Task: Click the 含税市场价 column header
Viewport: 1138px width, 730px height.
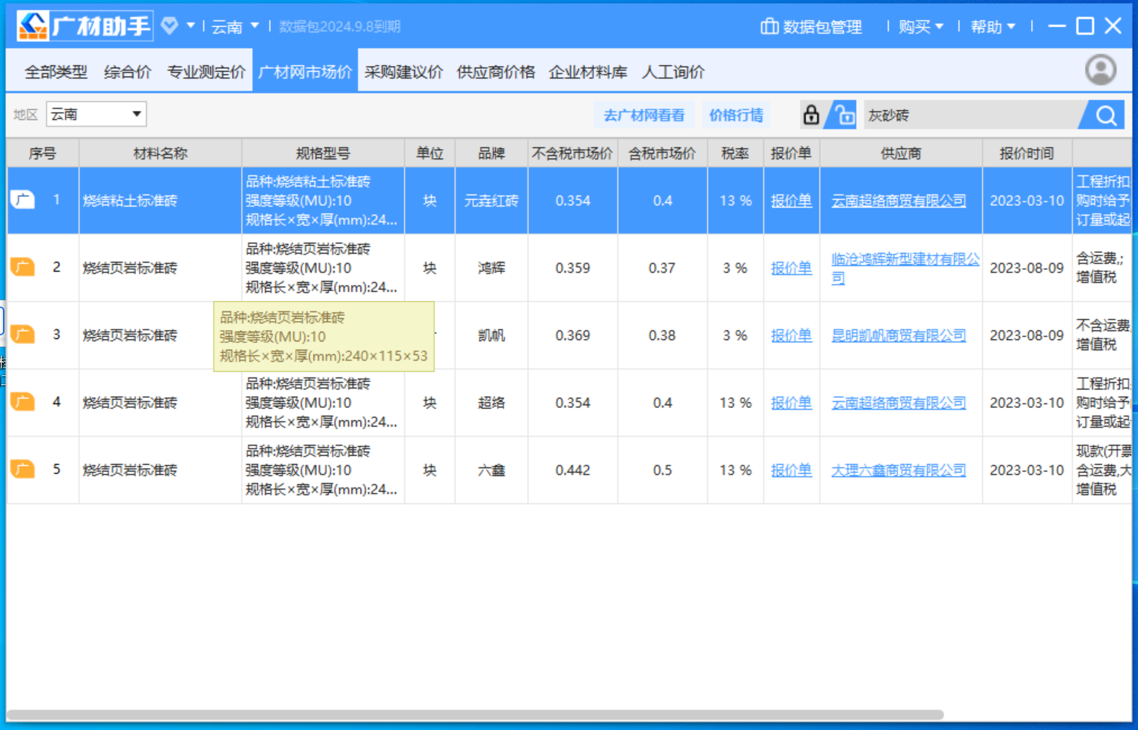Action: (x=662, y=153)
